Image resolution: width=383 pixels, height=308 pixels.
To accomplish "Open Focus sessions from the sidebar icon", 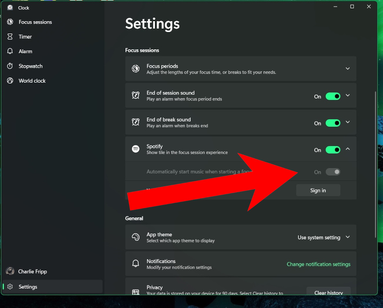I will [x=10, y=22].
